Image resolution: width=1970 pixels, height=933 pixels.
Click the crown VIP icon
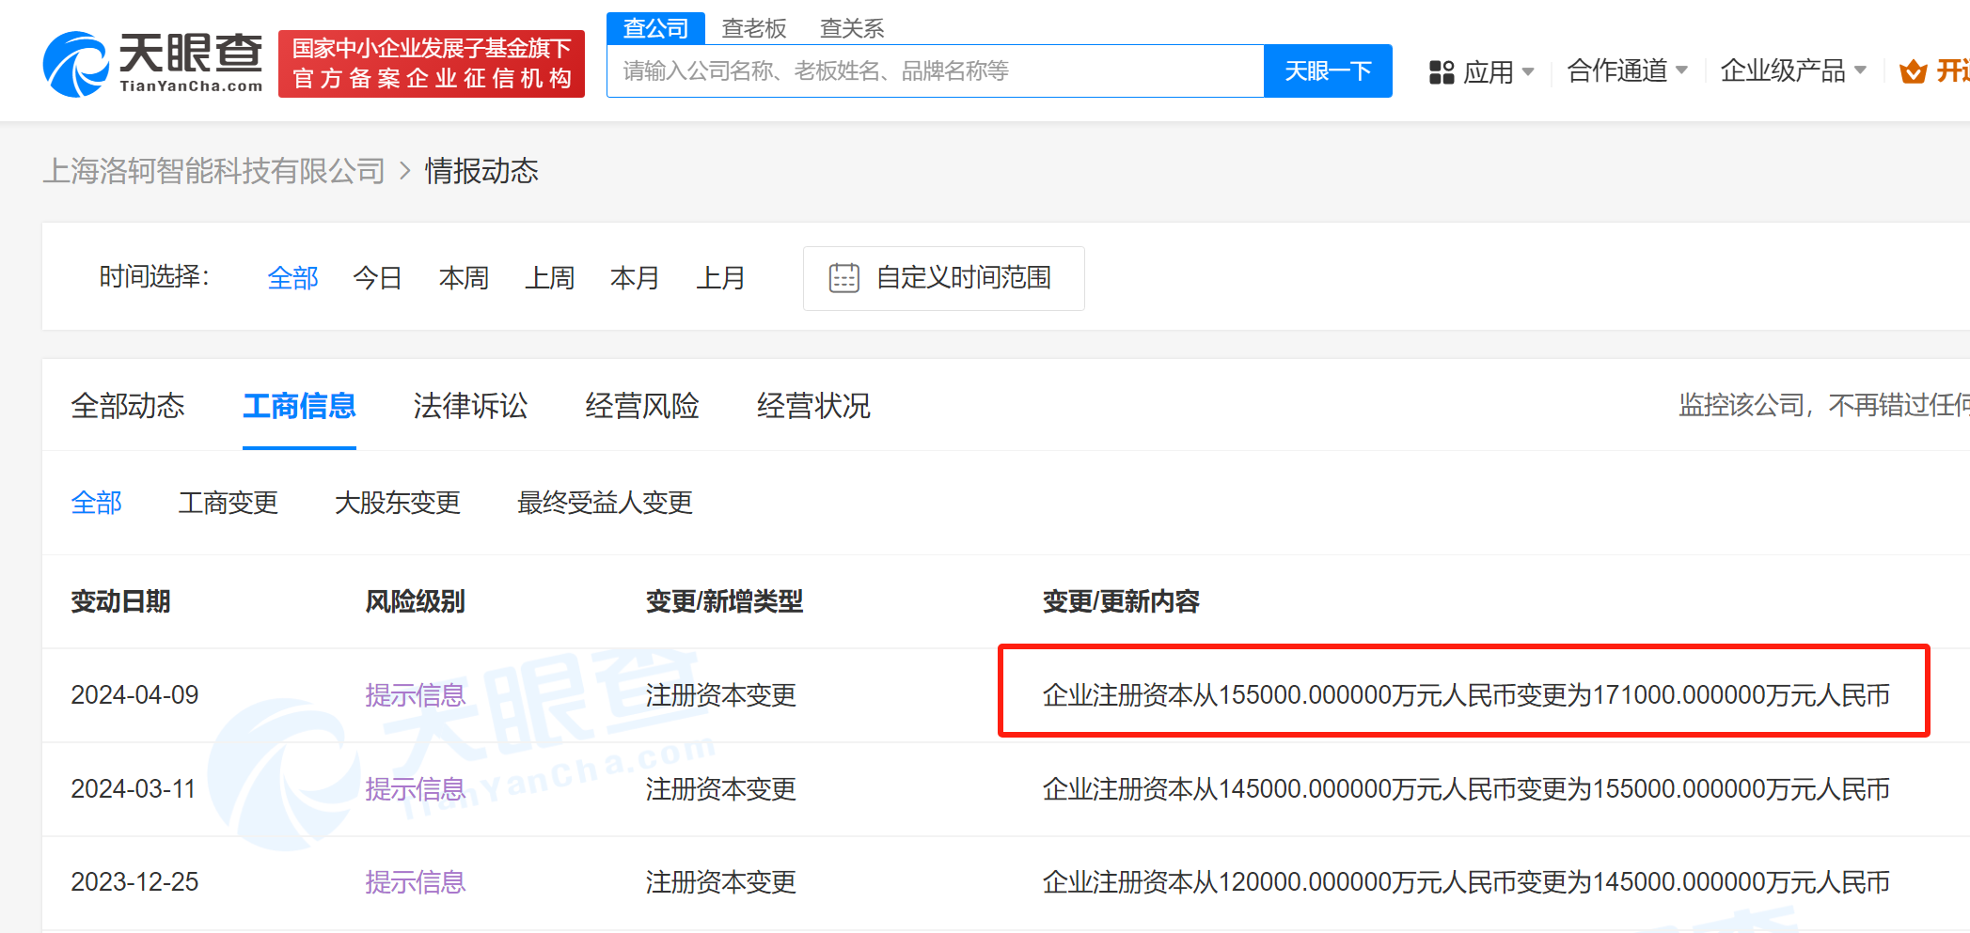pos(1913,71)
